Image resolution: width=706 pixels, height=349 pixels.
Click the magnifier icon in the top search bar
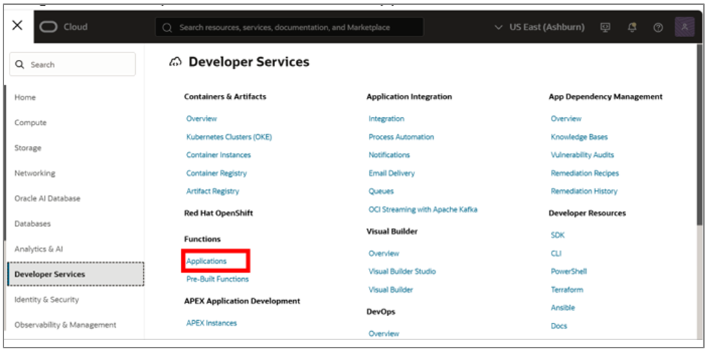click(x=167, y=28)
